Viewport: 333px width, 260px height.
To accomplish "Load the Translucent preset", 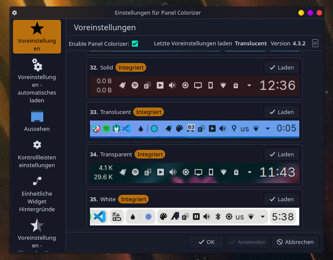I will (282, 112).
